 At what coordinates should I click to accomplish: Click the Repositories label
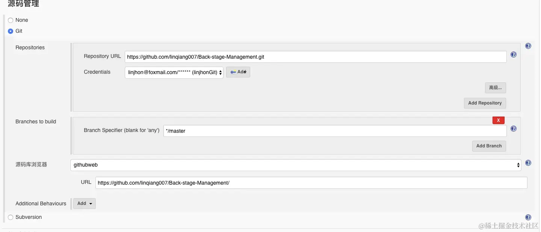coord(30,48)
